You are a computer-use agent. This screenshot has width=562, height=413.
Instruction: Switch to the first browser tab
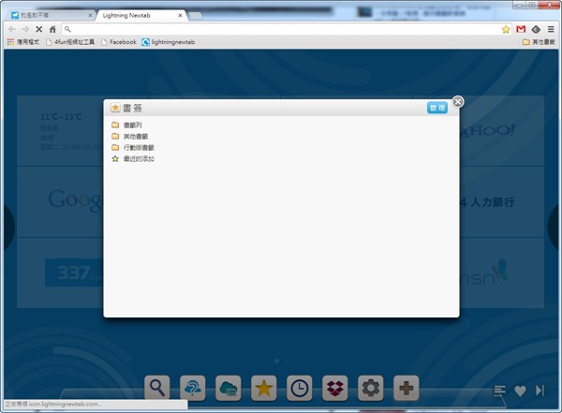coord(51,15)
